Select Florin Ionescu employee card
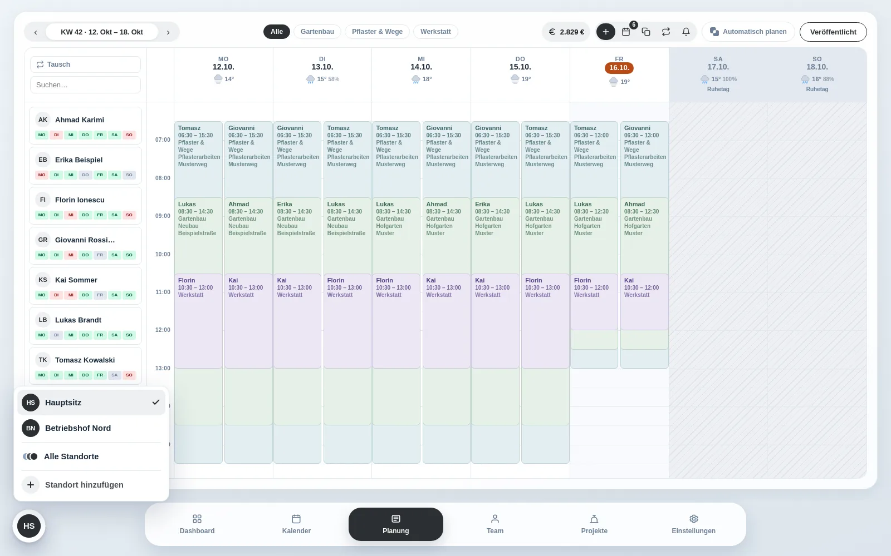The width and height of the screenshot is (891, 556). 85,206
